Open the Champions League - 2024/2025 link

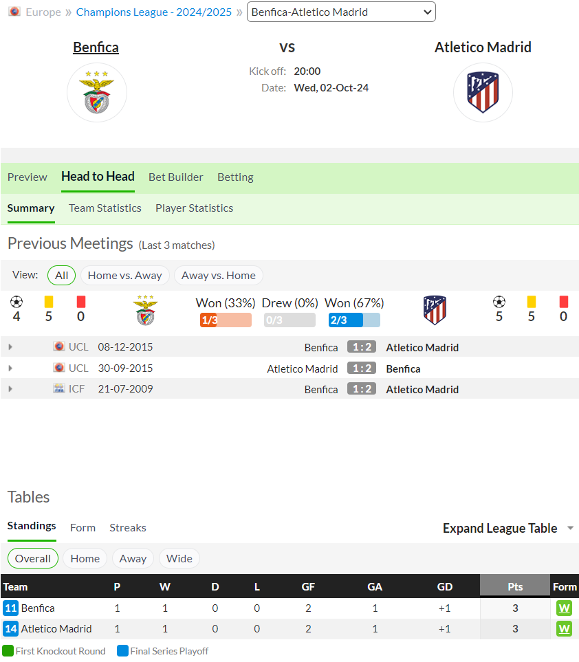pos(154,12)
